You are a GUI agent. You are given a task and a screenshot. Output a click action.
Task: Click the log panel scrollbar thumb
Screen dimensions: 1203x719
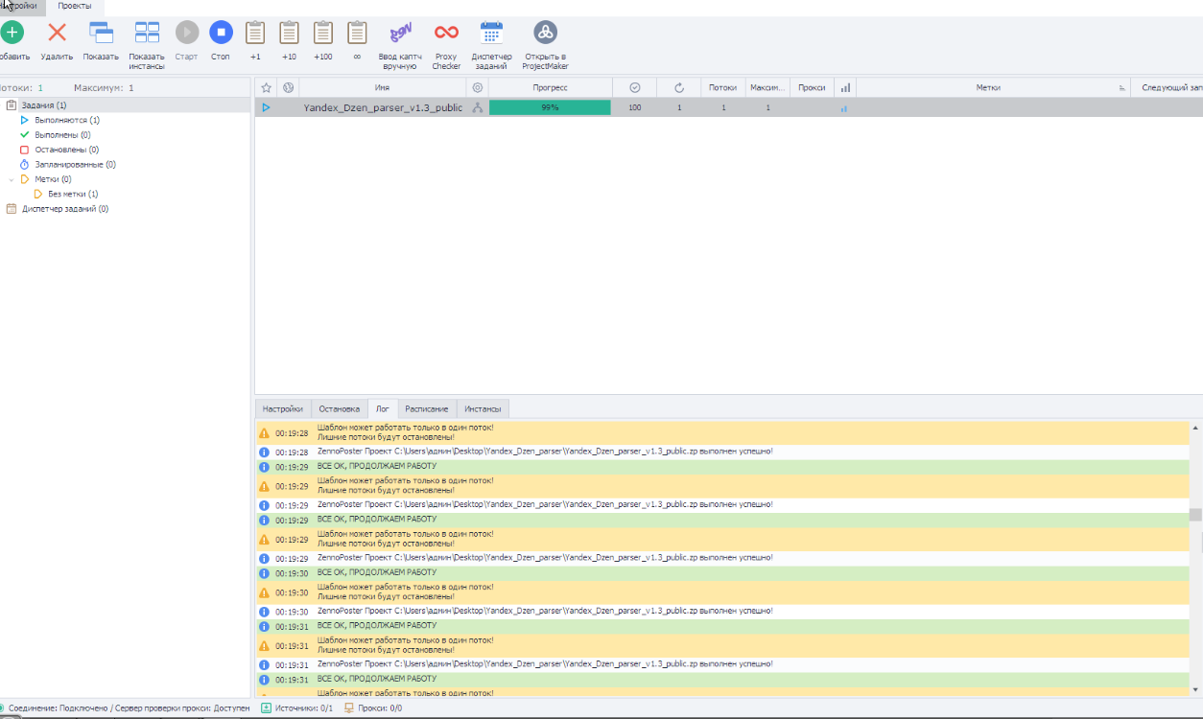(1195, 515)
